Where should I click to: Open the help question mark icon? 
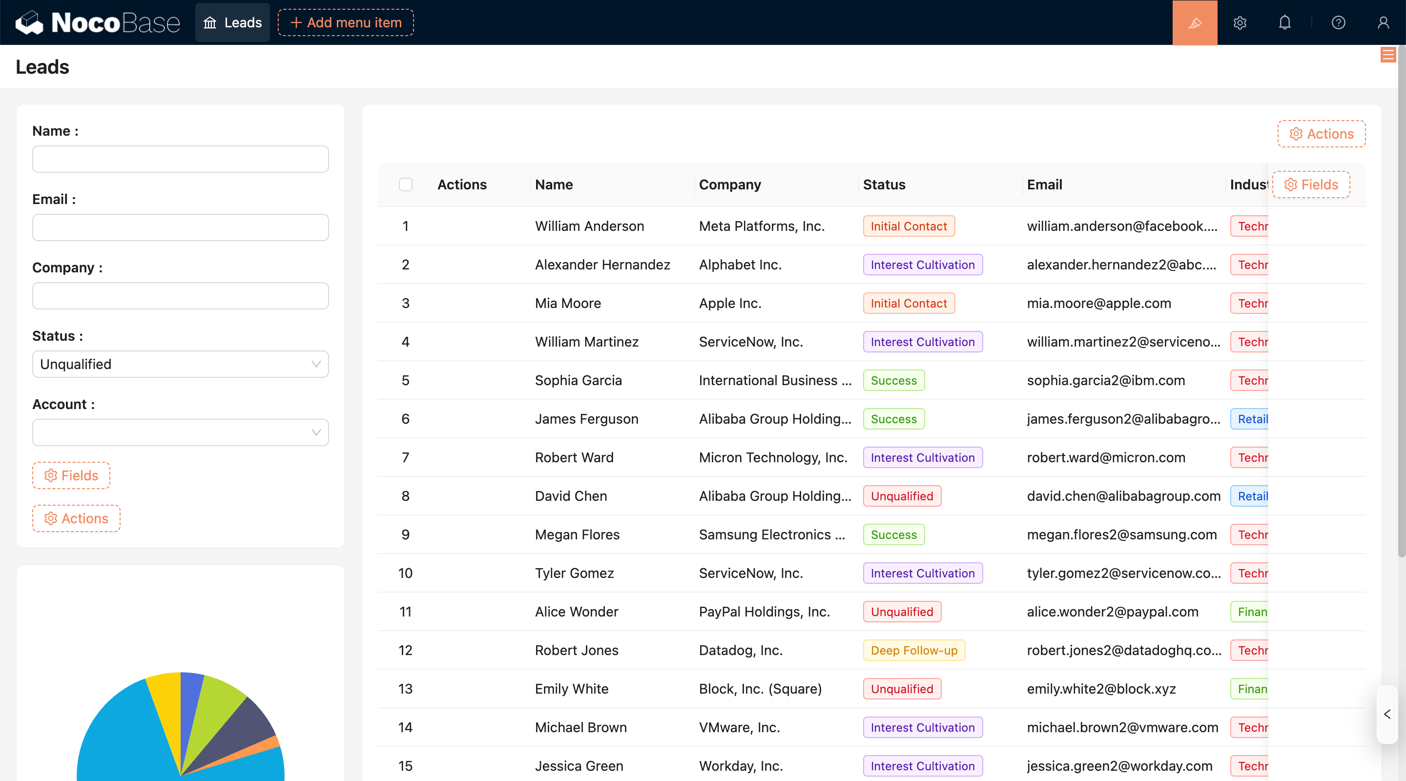point(1338,22)
